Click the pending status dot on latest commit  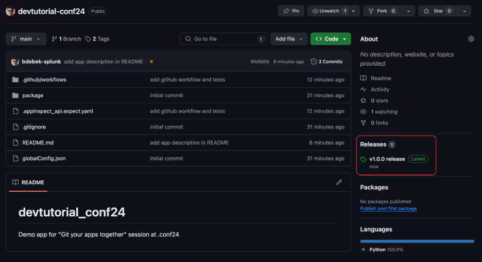[151, 62]
